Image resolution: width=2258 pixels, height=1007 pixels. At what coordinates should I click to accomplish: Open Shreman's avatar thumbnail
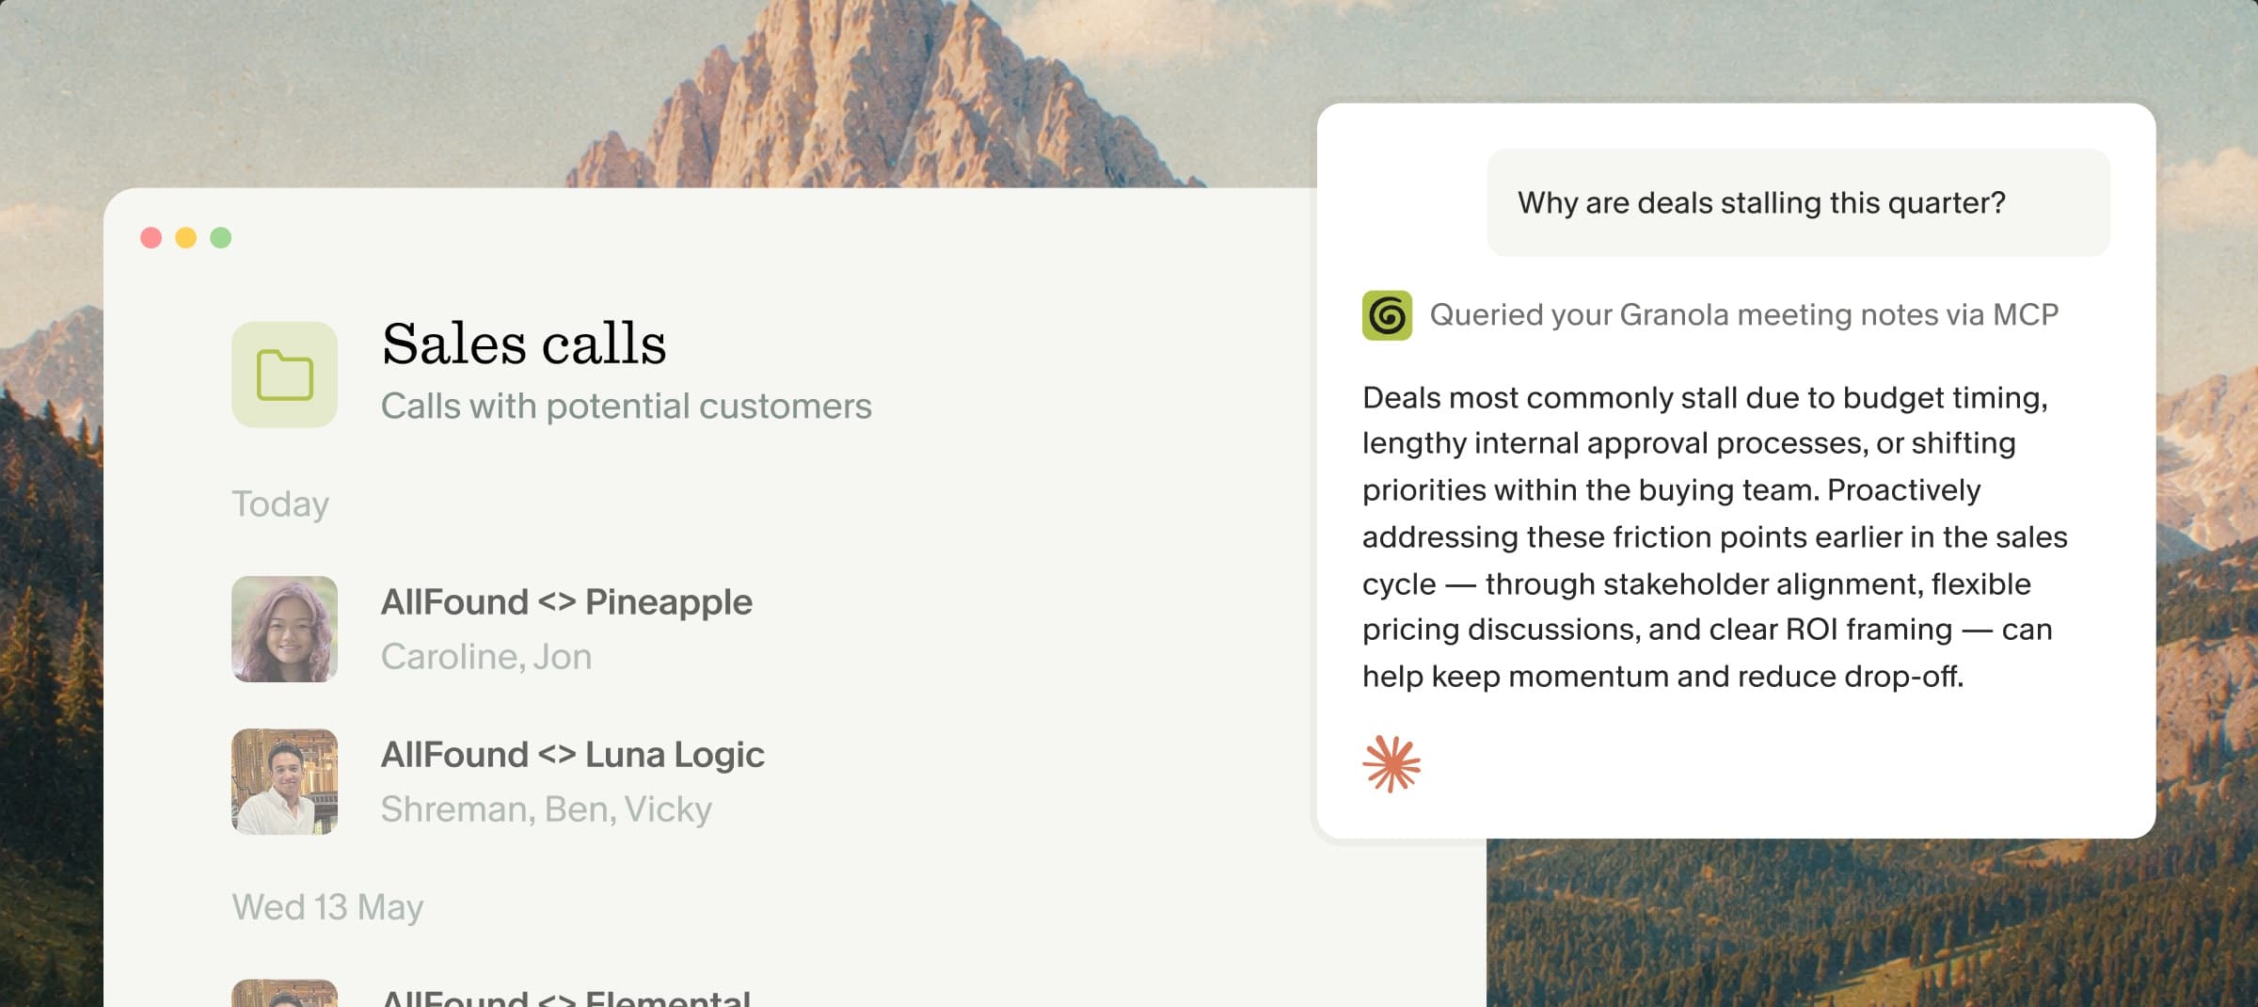pos(284,781)
